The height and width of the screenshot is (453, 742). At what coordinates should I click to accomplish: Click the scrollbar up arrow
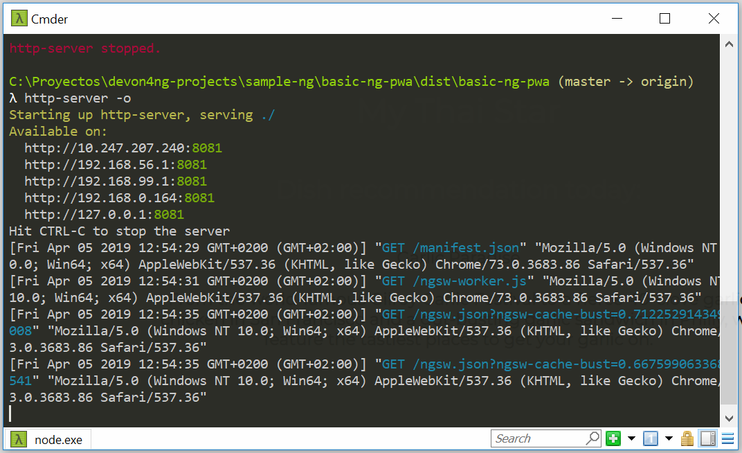pyautogui.click(x=729, y=43)
